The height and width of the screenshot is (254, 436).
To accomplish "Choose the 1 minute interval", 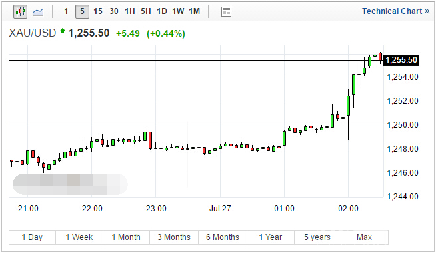I will [x=66, y=11].
